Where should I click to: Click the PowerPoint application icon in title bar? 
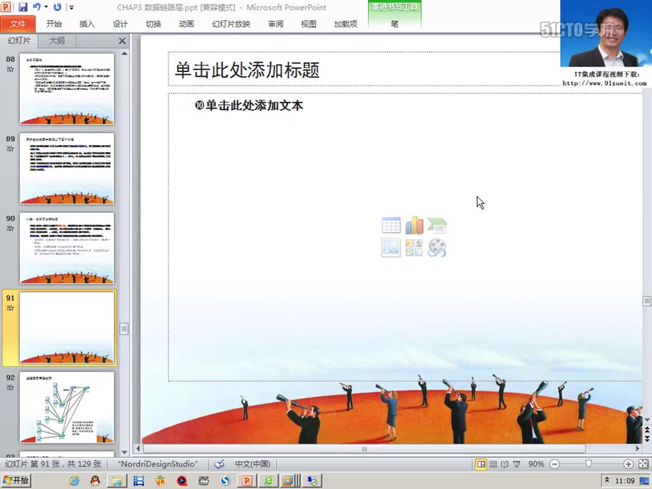[x=6, y=7]
